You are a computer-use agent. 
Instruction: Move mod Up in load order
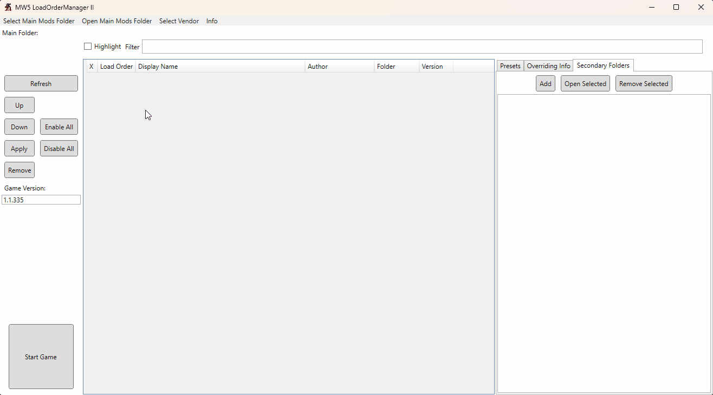point(20,105)
